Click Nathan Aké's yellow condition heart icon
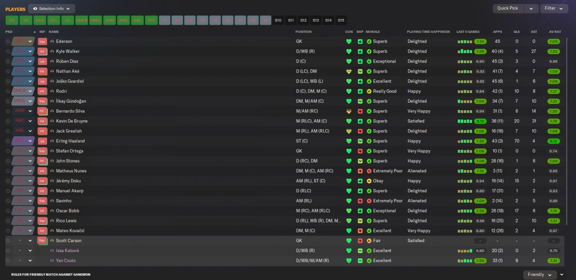 point(348,71)
